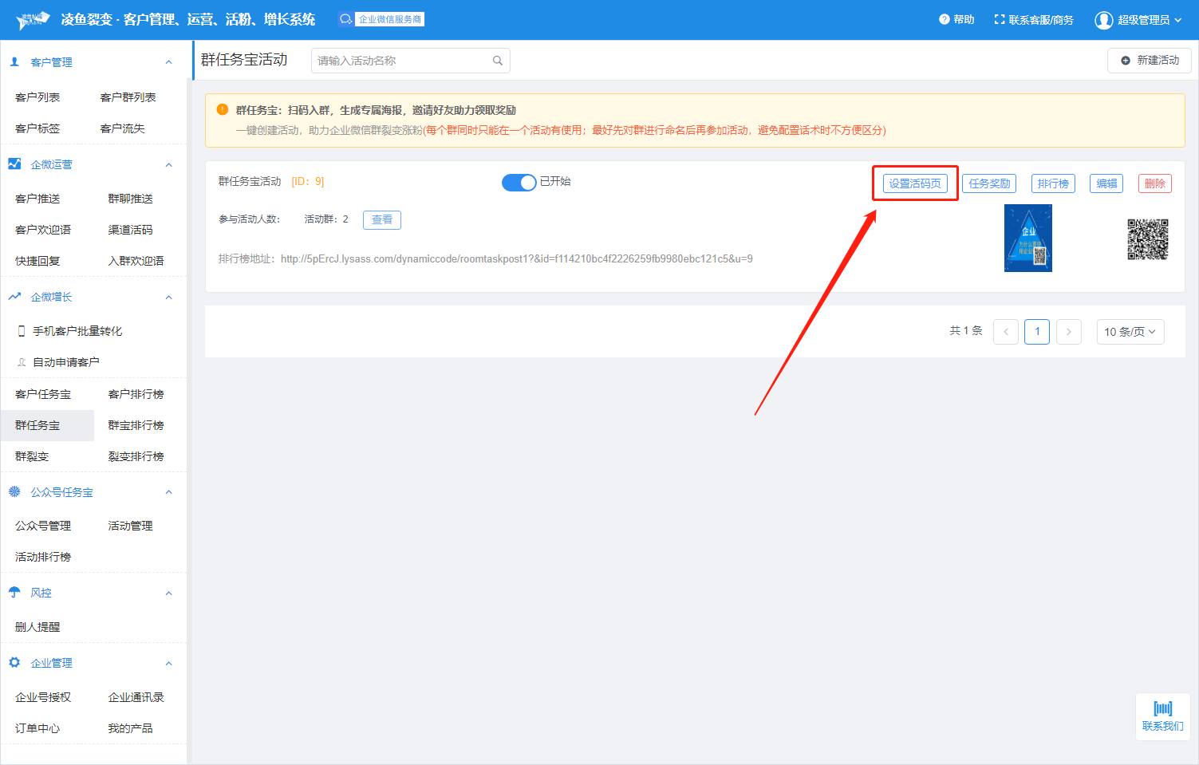Viewport: 1199px width, 765px height.
Task: Collapse the 客户管理 sidebar section
Action: (x=168, y=62)
